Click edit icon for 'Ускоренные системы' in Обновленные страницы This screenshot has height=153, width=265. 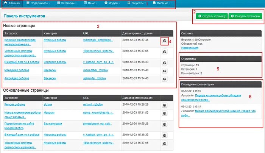[164, 144]
